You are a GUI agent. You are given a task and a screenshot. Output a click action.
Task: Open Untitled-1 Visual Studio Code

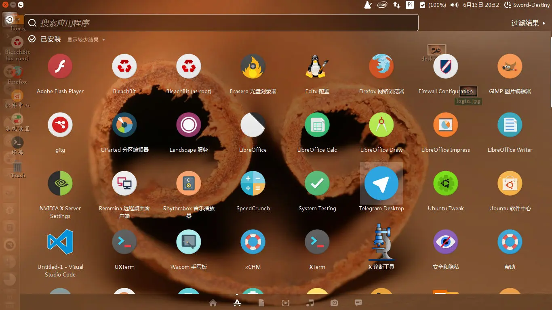60,242
